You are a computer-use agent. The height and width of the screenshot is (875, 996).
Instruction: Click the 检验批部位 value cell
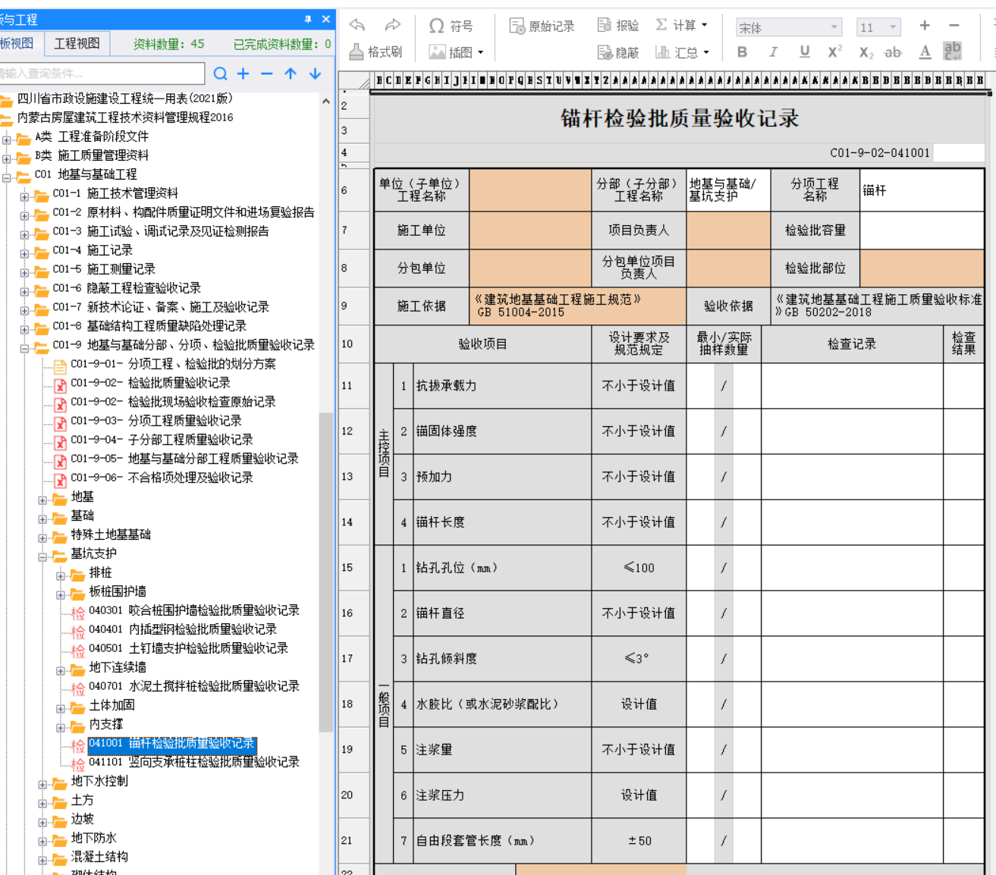[922, 268]
